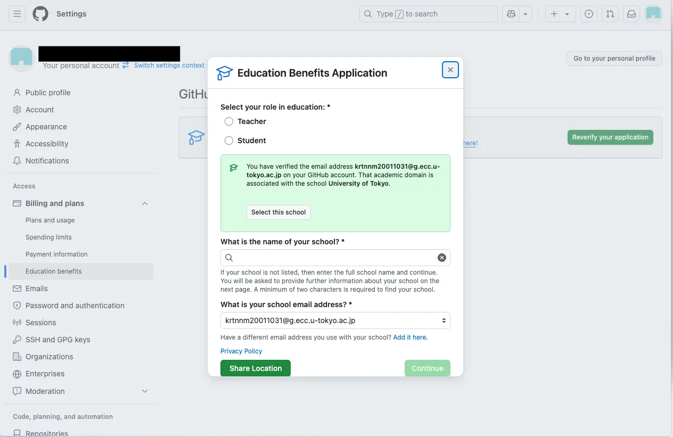Click the Select this school button
The height and width of the screenshot is (437, 673).
click(278, 212)
